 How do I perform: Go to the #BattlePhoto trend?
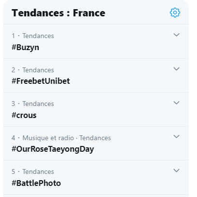pos(36,183)
